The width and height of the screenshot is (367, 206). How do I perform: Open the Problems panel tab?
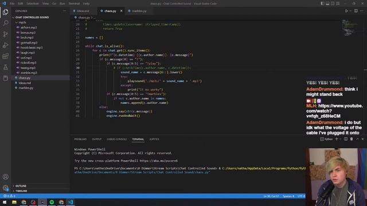[80, 139]
